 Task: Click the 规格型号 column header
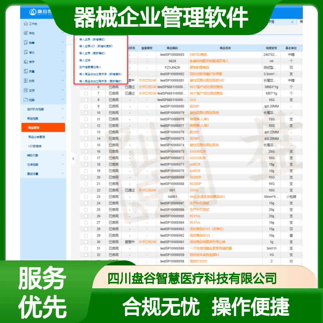(x=271, y=48)
